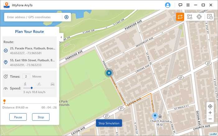The height and width of the screenshot is (136, 218).
Task: Click the Church Avenue subway station icon
Action: [160, 116]
